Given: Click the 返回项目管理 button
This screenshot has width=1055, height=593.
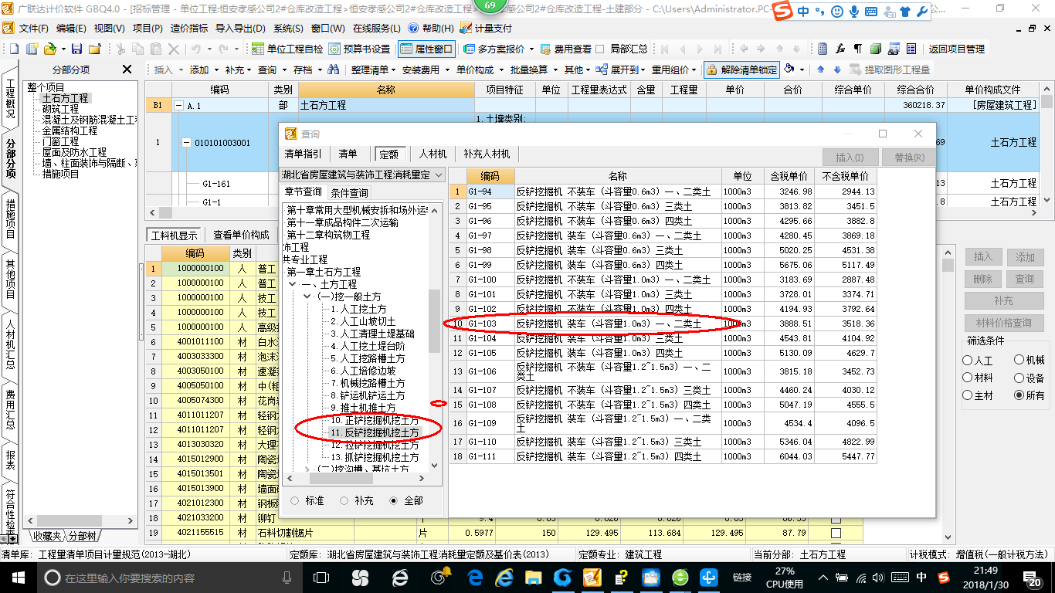Looking at the screenshot, I should coord(957,49).
